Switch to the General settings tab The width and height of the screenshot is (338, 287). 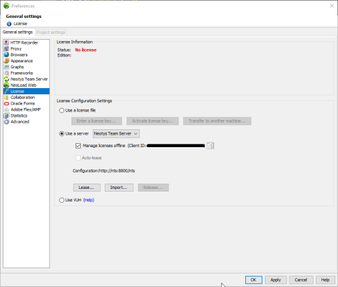point(18,32)
